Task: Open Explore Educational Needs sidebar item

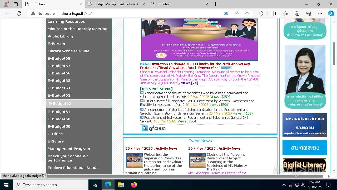Action: [73, 168]
